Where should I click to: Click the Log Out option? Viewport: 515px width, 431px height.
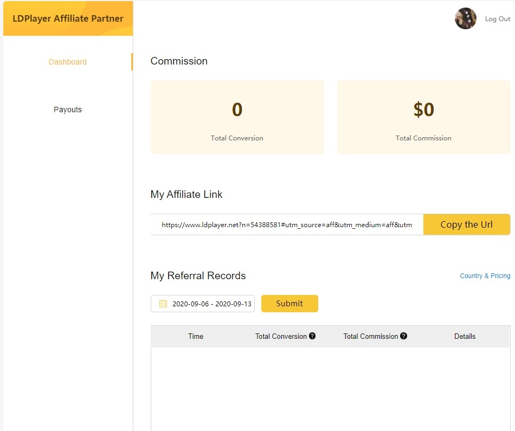tap(497, 18)
